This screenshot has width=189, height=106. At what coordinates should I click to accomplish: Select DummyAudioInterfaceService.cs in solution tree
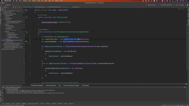[14, 21]
